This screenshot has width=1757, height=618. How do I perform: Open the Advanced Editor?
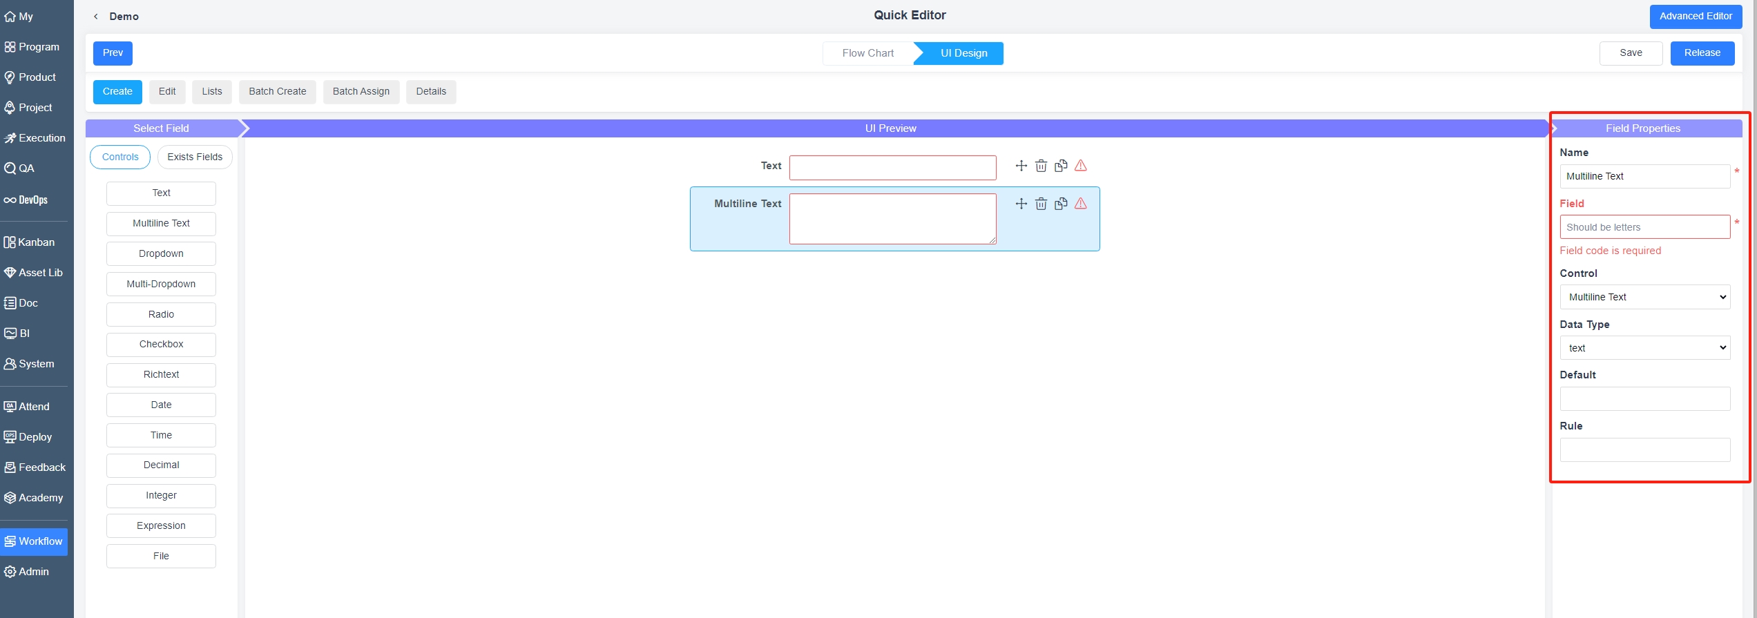tap(1696, 17)
